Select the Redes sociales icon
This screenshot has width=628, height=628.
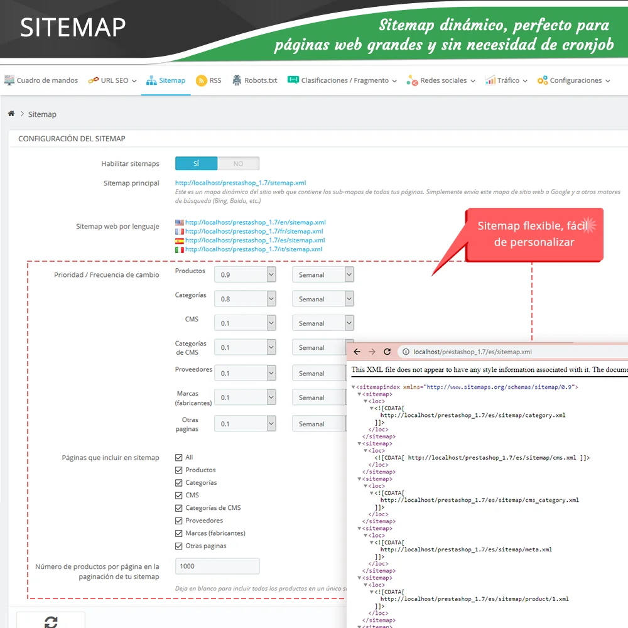point(411,80)
